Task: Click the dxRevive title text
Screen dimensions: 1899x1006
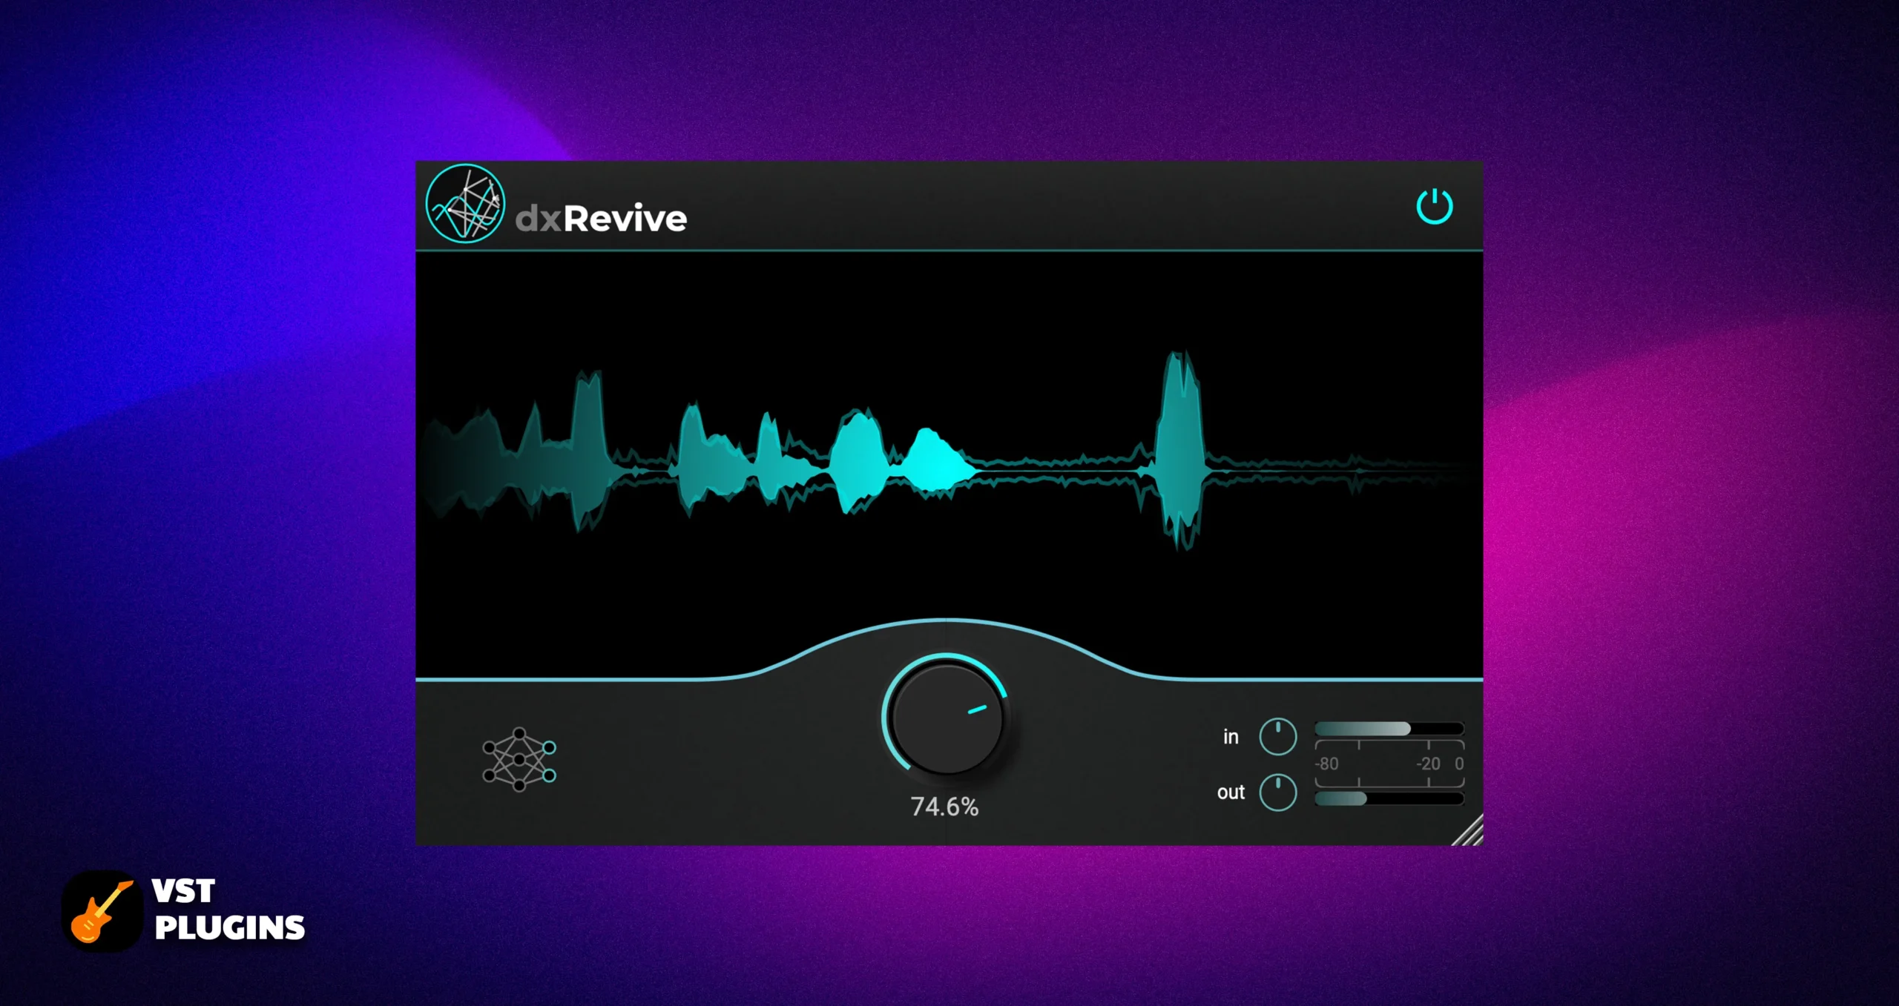Action: click(601, 219)
